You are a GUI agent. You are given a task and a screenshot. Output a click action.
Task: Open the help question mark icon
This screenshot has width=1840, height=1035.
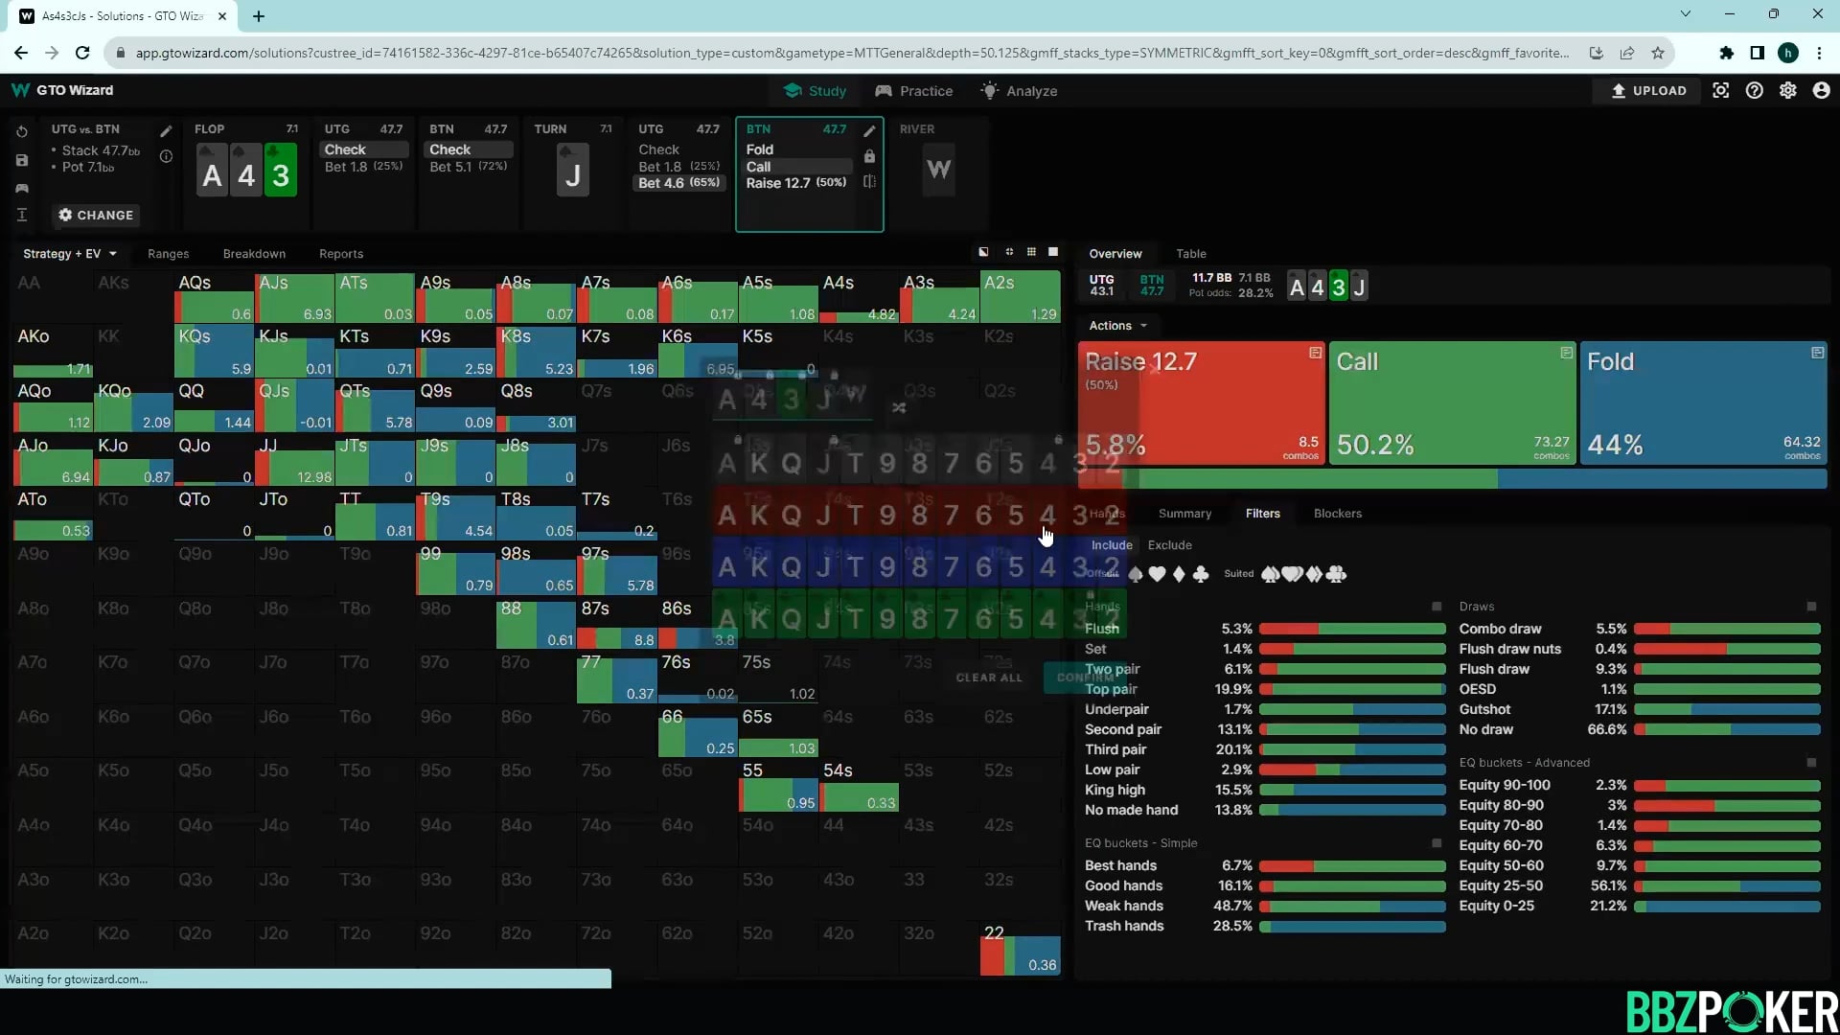[1754, 90]
